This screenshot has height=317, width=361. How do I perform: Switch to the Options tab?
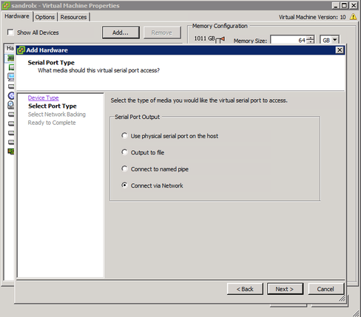point(45,17)
